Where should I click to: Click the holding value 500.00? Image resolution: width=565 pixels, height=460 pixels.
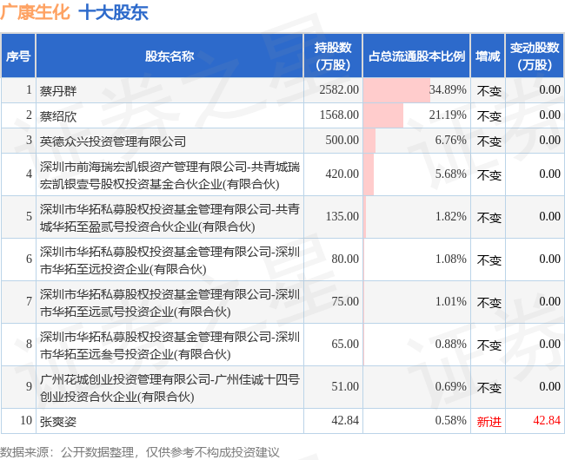[x=342, y=140]
